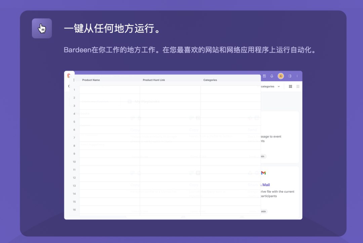Open the Mail playbook title link
This screenshot has height=243, width=363.
(x=266, y=185)
